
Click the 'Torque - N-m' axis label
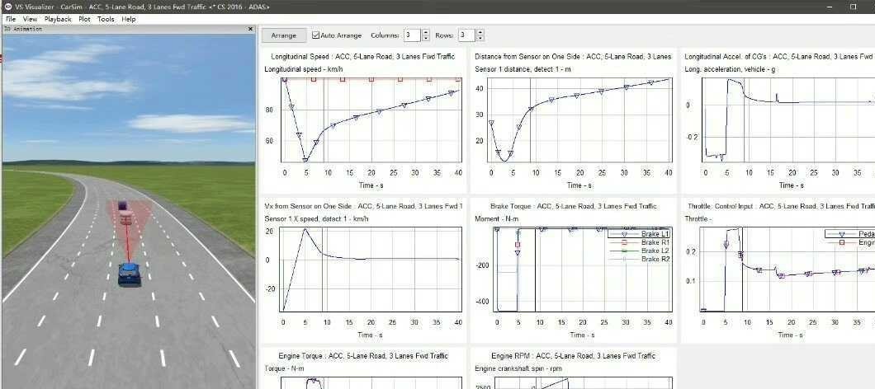(285, 368)
